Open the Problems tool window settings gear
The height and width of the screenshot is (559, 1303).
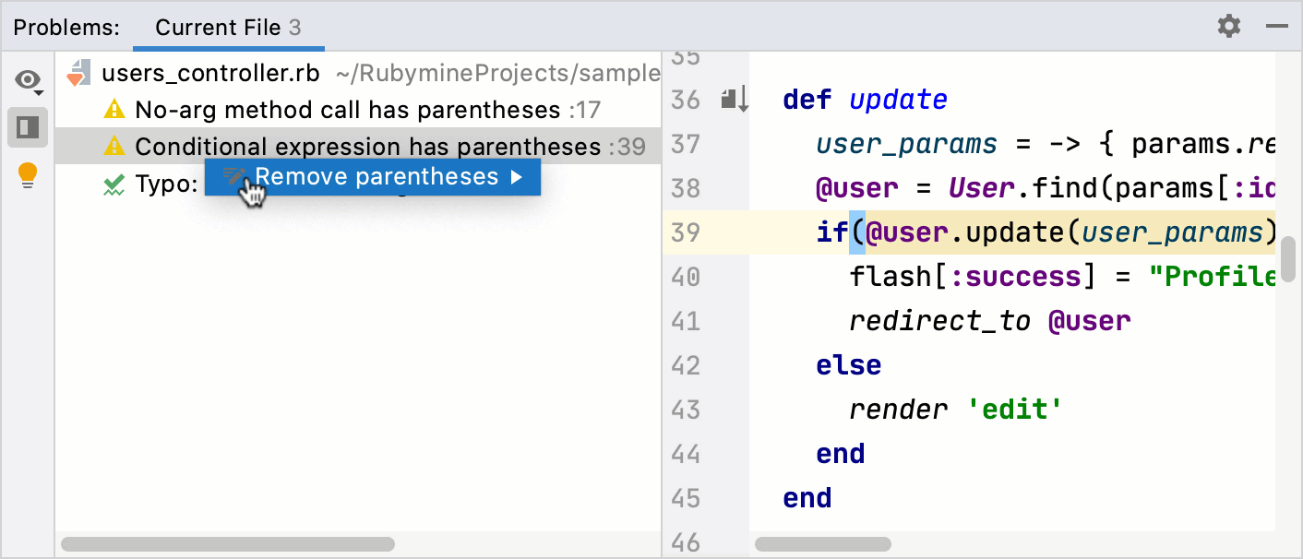[x=1229, y=26]
